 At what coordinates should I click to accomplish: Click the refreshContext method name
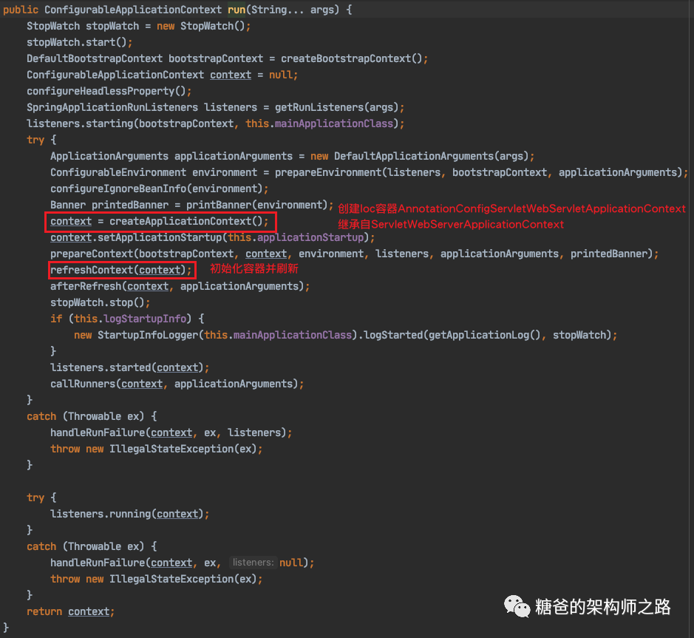[92, 270]
